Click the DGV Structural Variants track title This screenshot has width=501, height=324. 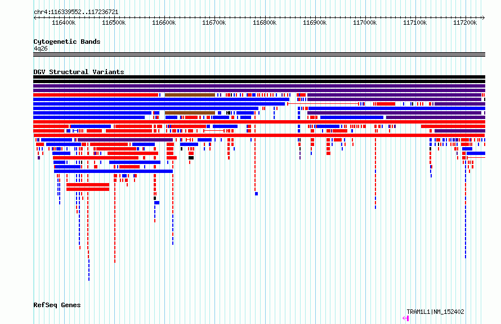point(79,72)
